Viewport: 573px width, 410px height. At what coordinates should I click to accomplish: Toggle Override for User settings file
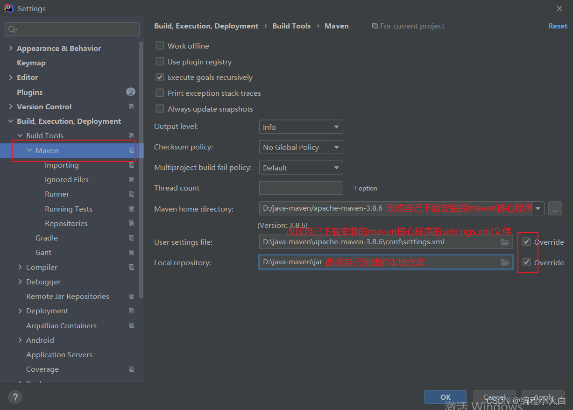527,242
